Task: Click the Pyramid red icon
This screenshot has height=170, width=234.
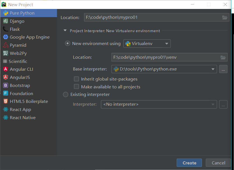Action: [6, 45]
